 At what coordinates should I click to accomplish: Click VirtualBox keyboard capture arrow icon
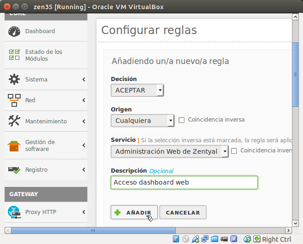pyautogui.click(x=257, y=239)
